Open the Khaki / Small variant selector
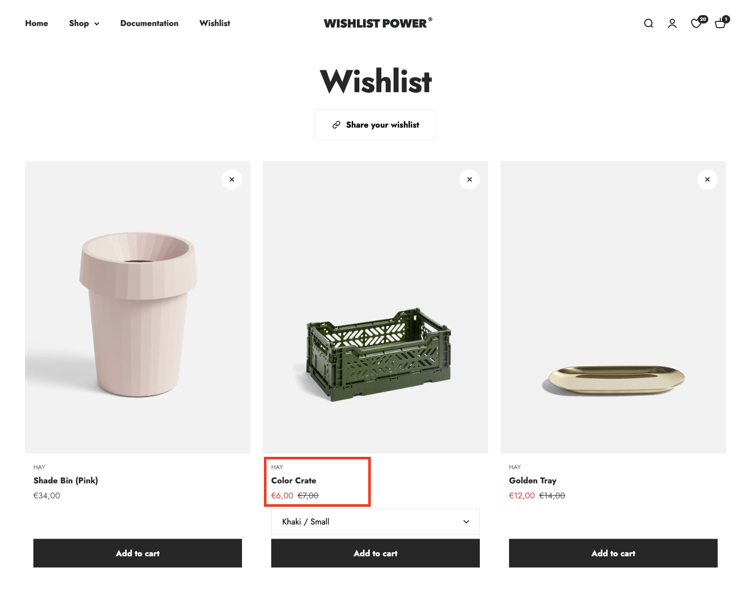Image resolution: width=750 pixels, height=599 pixels. pyautogui.click(x=376, y=521)
